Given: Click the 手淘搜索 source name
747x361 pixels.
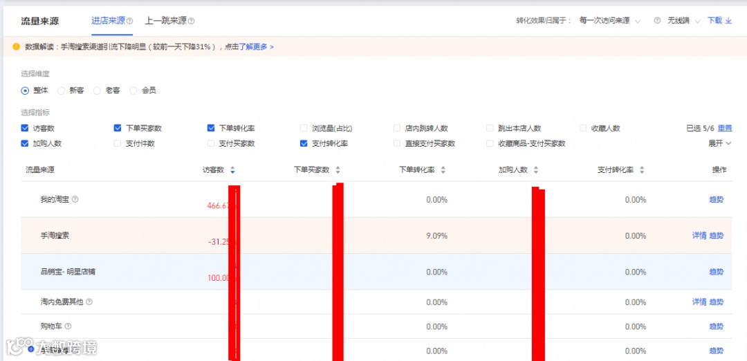Looking at the screenshot, I should 55,235.
